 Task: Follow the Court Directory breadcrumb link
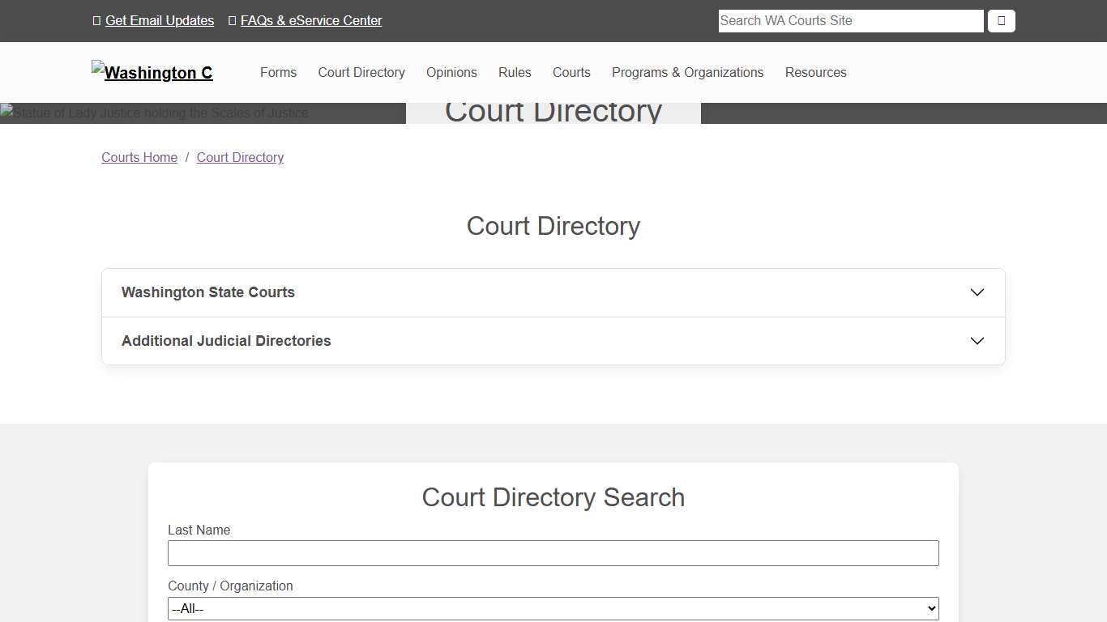click(x=240, y=157)
